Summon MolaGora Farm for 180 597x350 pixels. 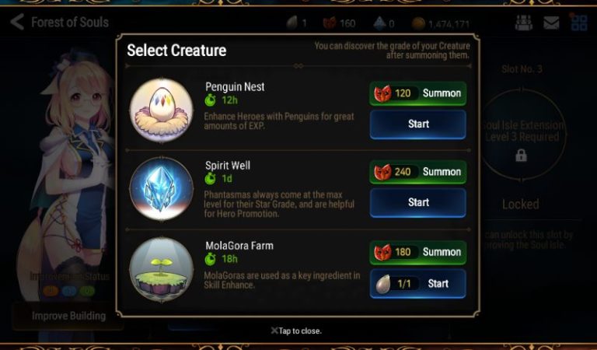coord(417,252)
